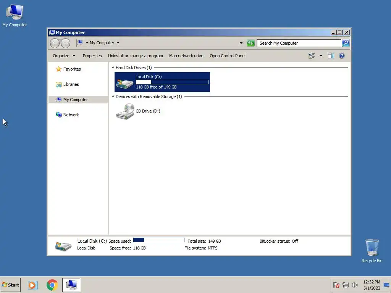This screenshot has width=391, height=293.
Task: Change the view layout icon
Action: 312,56
